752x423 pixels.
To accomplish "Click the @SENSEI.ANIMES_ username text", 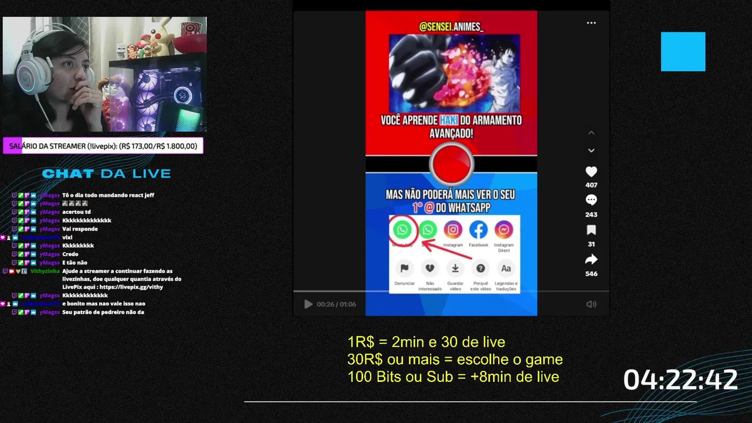I will [451, 27].
